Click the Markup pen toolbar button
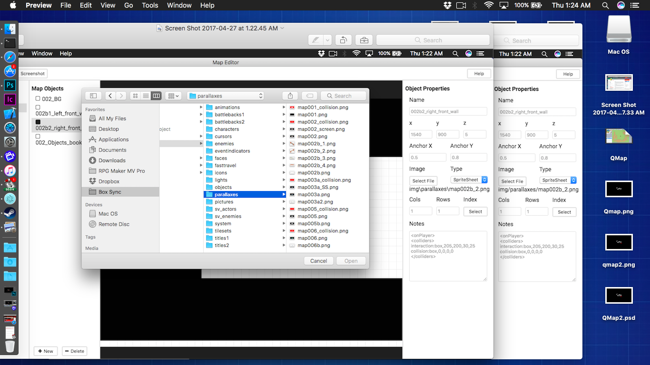650x365 pixels. coord(316,40)
